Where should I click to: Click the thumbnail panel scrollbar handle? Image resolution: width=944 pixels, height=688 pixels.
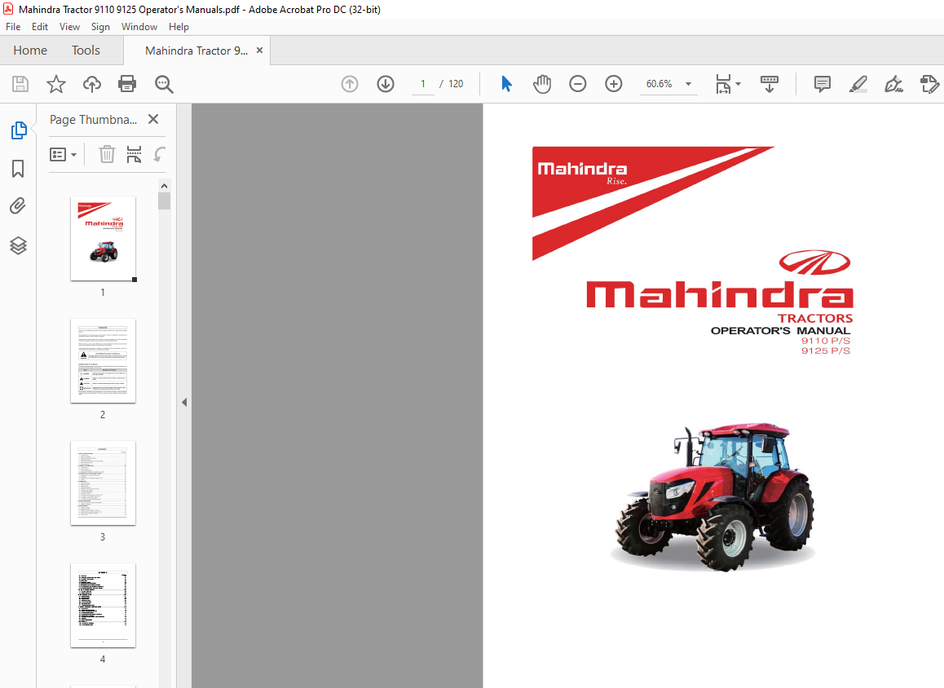(165, 201)
